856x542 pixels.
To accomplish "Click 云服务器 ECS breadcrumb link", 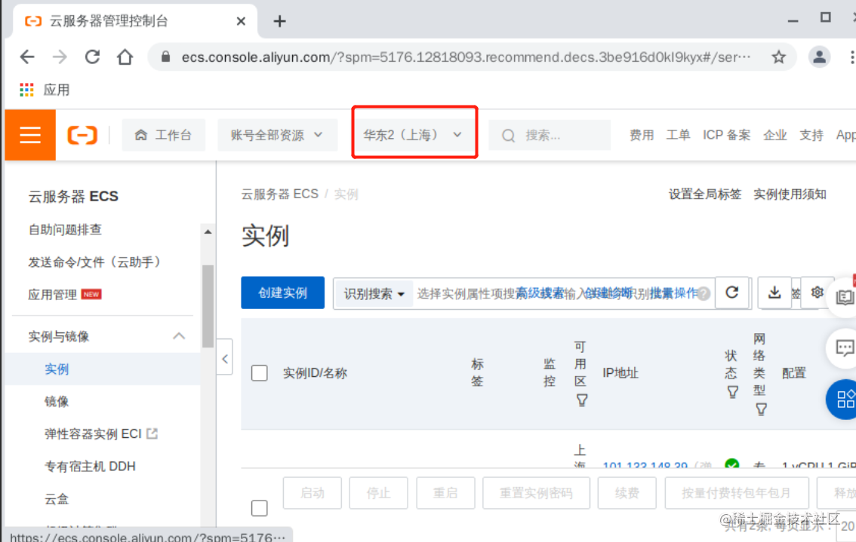I will click(x=279, y=194).
